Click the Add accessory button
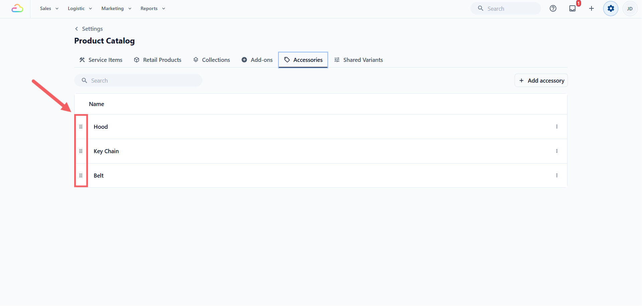 pyautogui.click(x=541, y=81)
